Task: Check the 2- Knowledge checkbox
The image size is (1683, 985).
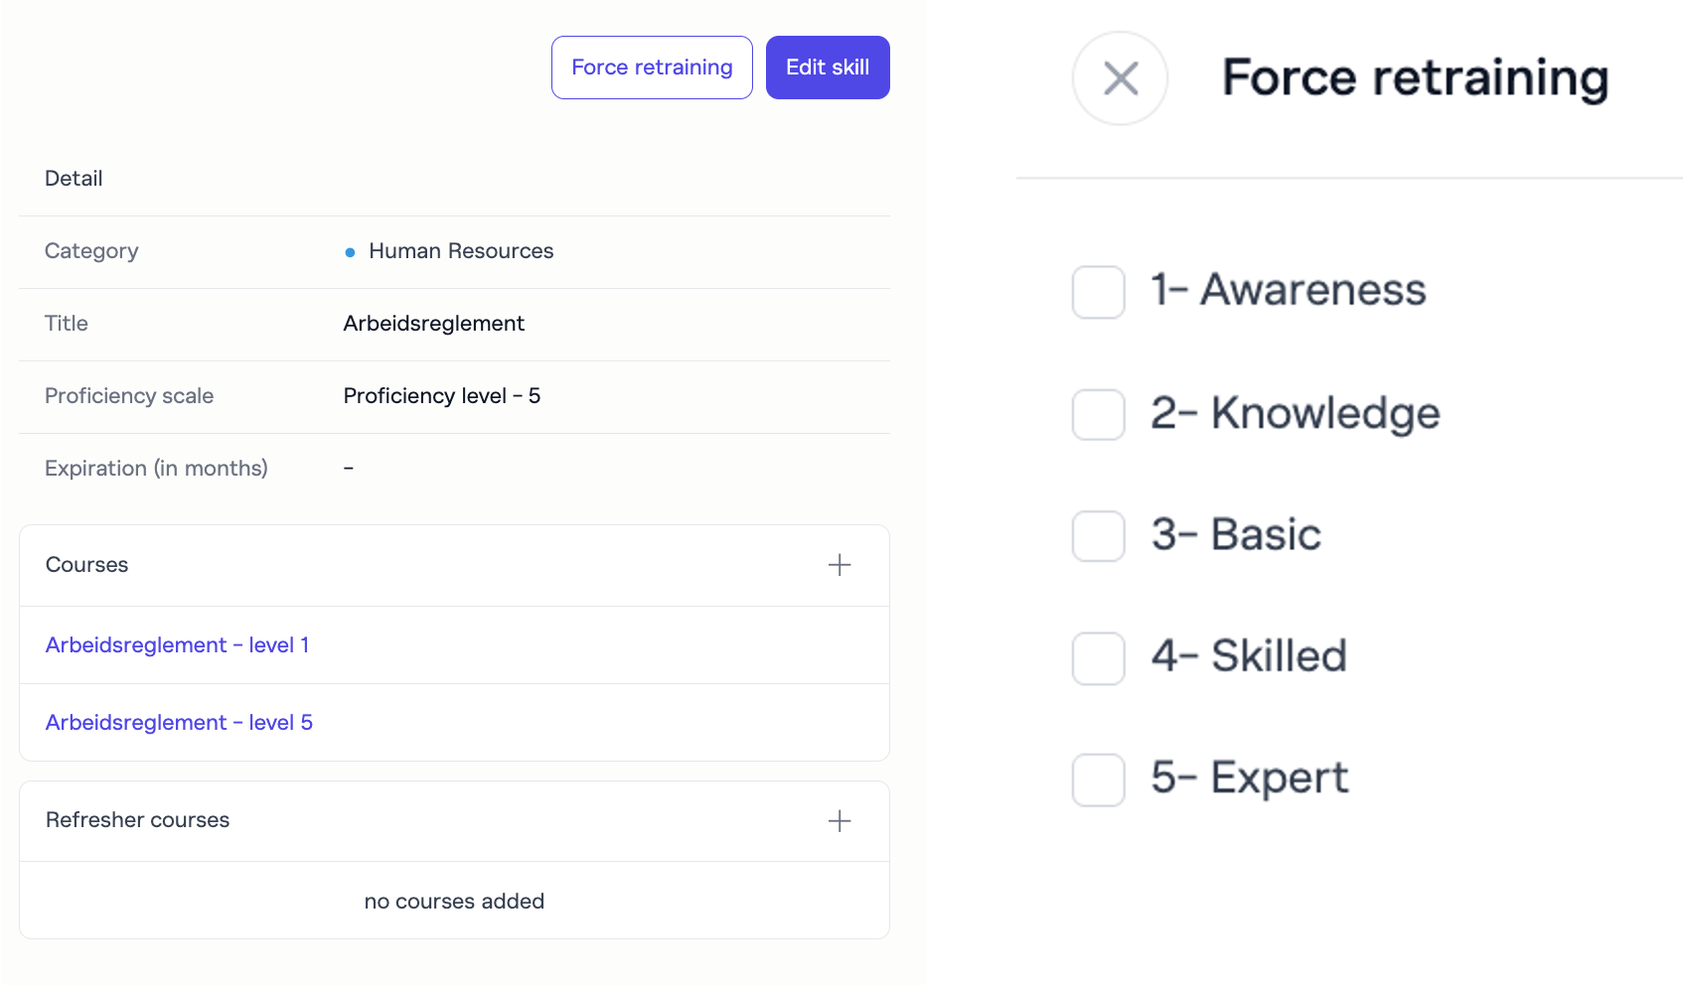Action: coord(1099,414)
